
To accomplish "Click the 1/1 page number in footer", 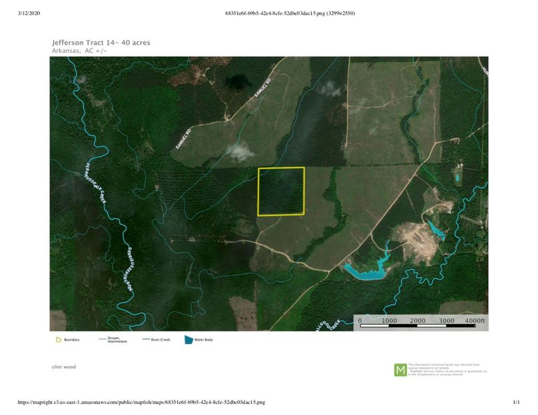I will coord(515,402).
